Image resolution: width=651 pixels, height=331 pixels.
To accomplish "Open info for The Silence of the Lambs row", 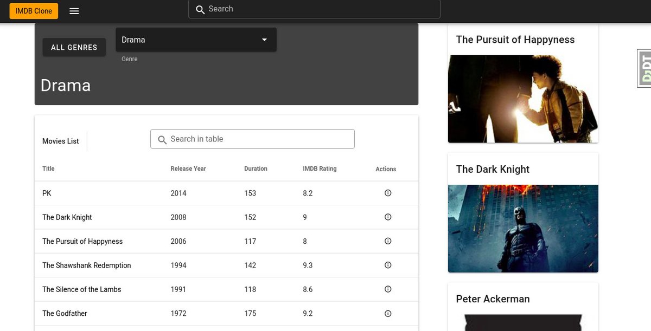I will (x=388, y=289).
